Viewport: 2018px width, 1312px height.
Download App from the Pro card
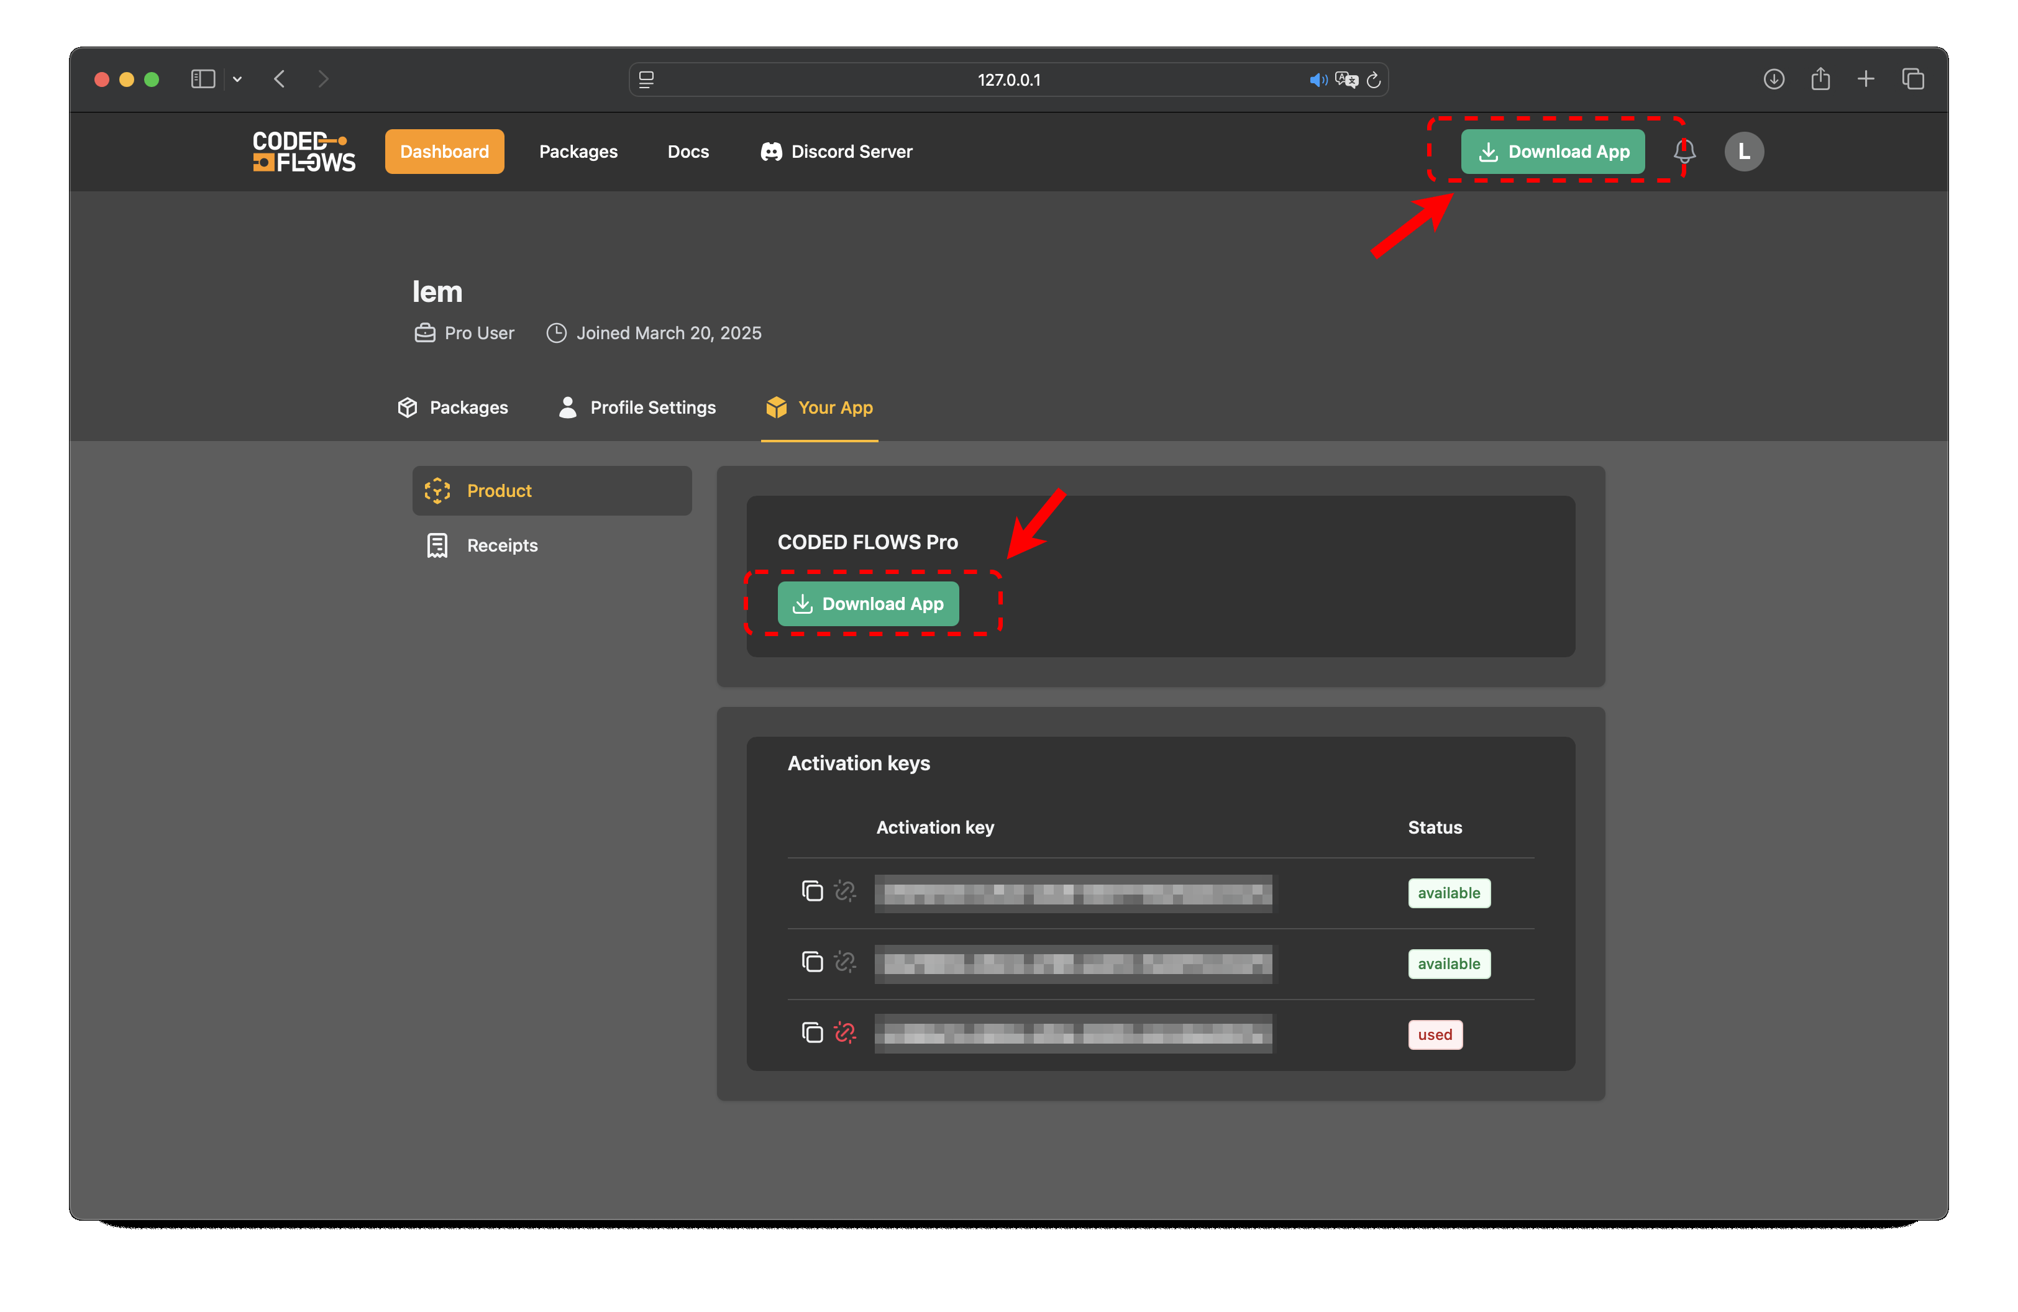tap(868, 603)
